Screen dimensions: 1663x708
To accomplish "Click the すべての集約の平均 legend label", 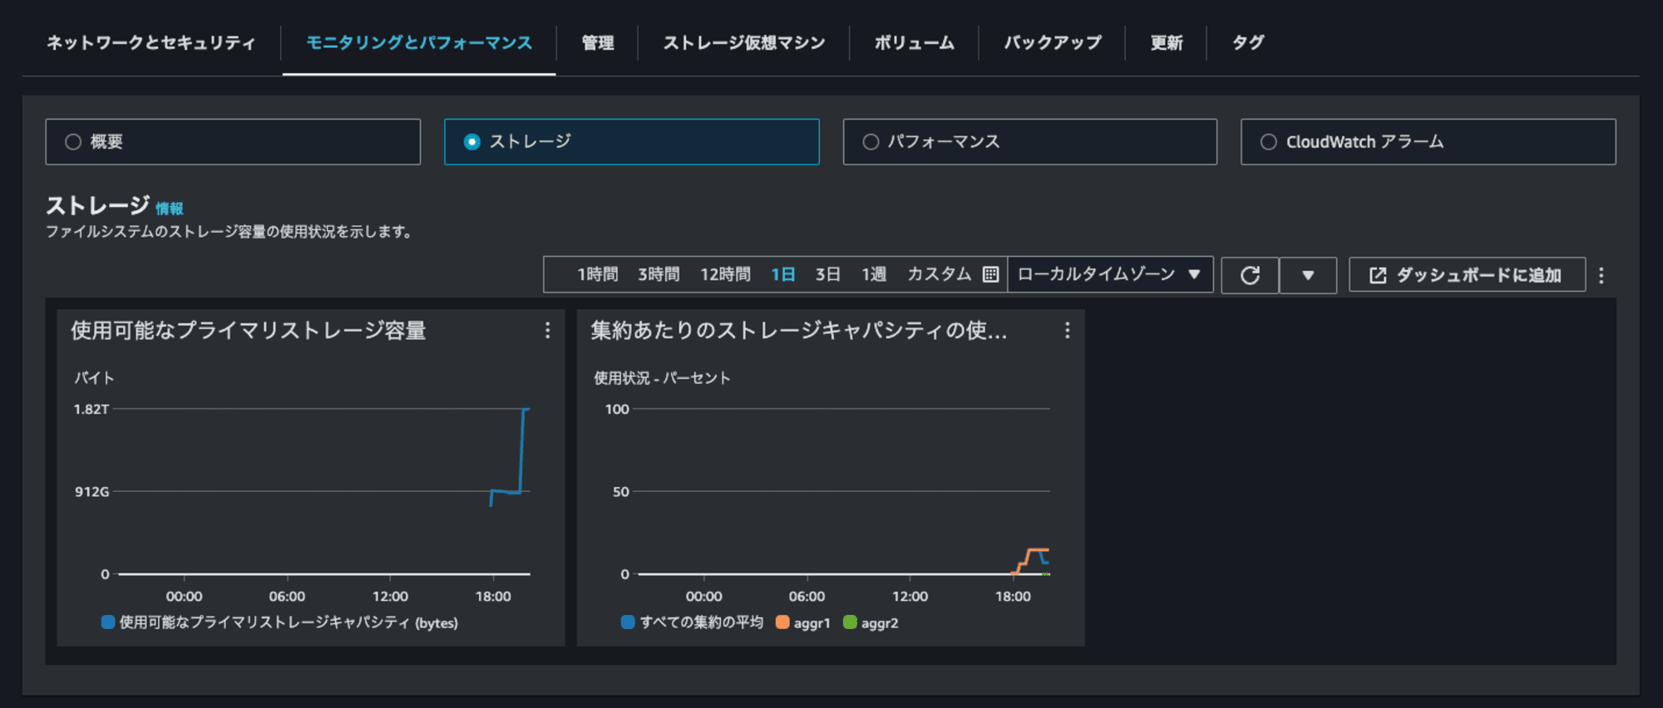I will (702, 622).
